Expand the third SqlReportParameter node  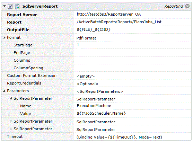click(11, 129)
